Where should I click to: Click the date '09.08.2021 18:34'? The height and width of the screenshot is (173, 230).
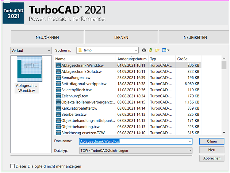pyautogui.click(x=131, y=96)
